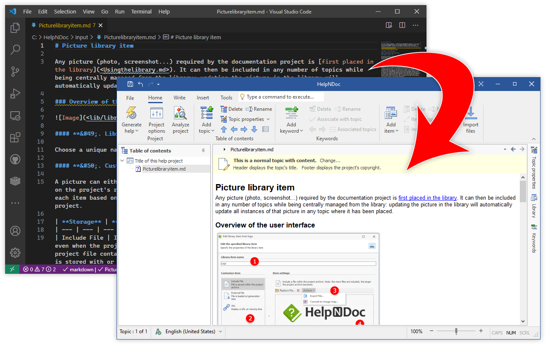Image resolution: width=546 pixels, height=345 pixels.
Task: Switch to HelpNDoc Insert tab
Action: (203, 98)
